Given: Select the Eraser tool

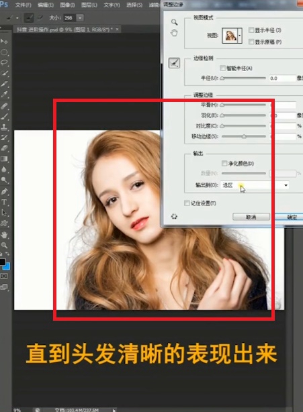Looking at the screenshot, I should 4,148.
